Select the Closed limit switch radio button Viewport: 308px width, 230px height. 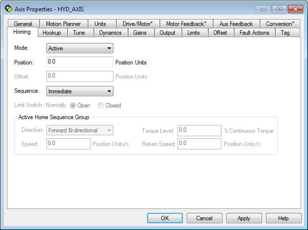tap(101, 105)
